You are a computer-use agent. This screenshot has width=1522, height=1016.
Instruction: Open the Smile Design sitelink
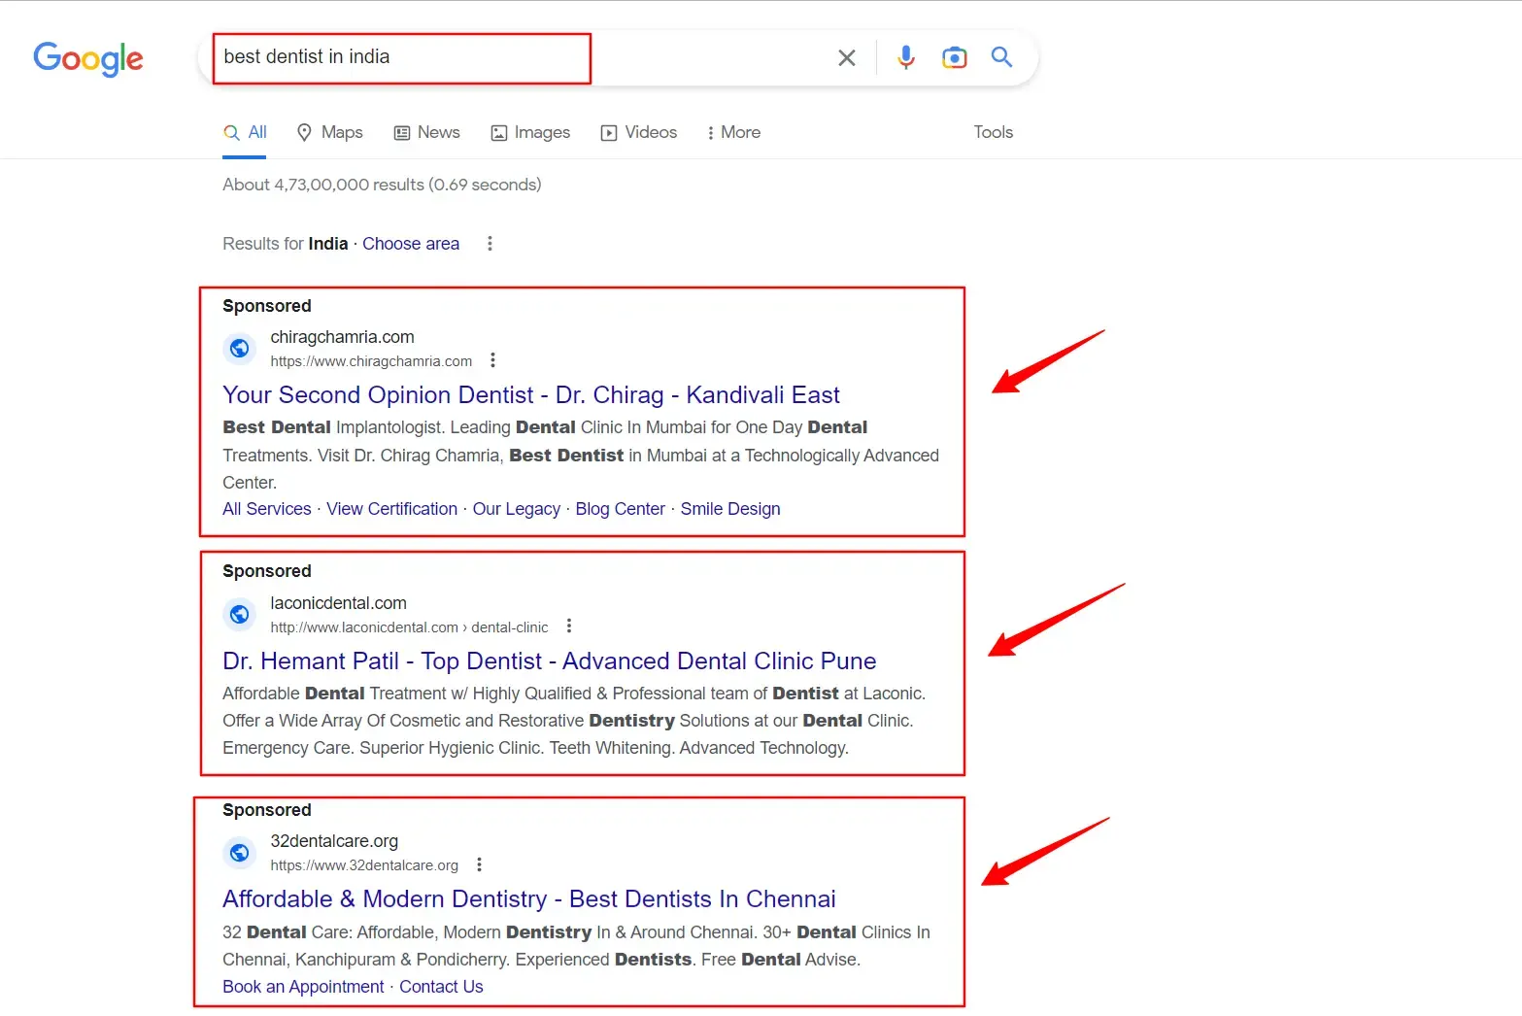pos(730,509)
